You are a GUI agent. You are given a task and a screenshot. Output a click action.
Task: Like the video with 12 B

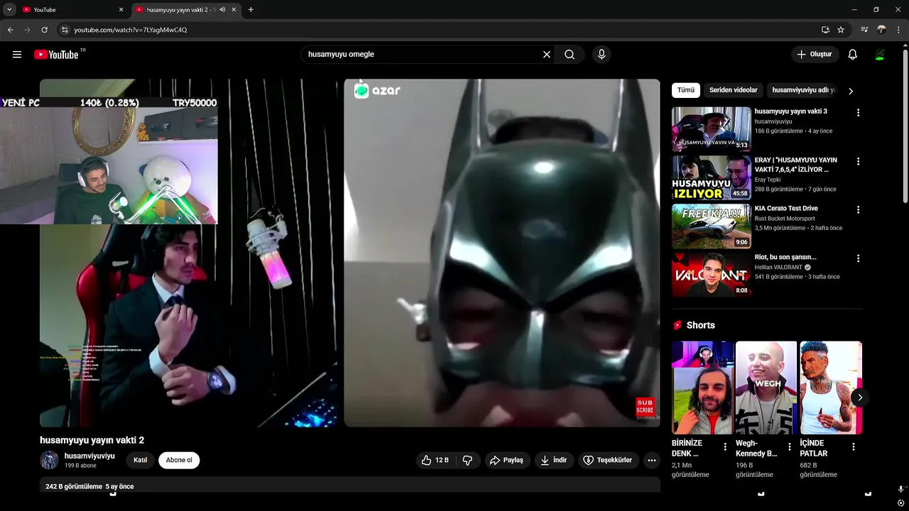435,460
